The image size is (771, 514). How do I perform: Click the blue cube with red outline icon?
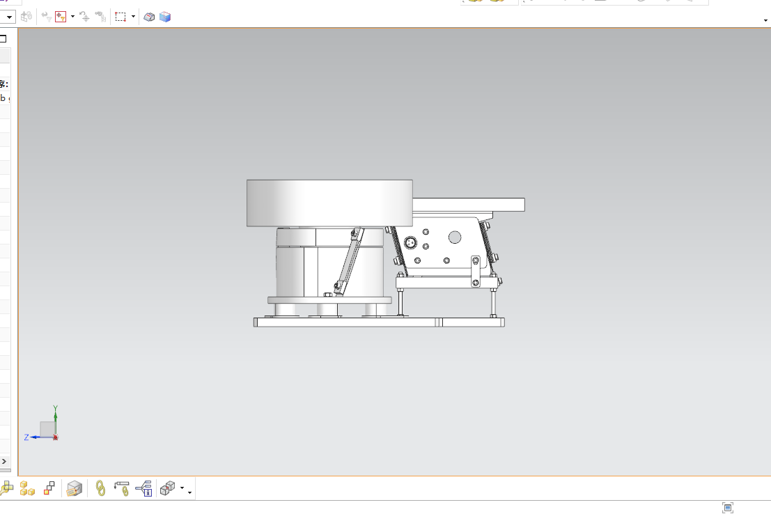pyautogui.click(x=165, y=17)
